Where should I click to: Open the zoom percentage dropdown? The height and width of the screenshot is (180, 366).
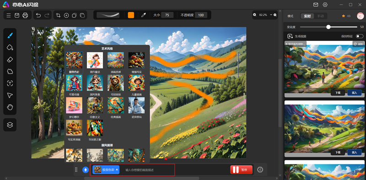click(271, 15)
